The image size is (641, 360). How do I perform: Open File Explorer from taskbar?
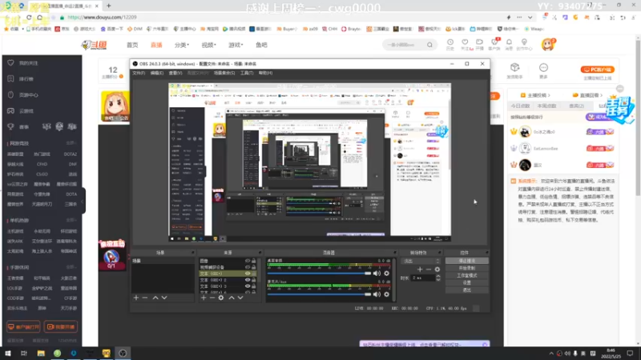[x=41, y=353]
